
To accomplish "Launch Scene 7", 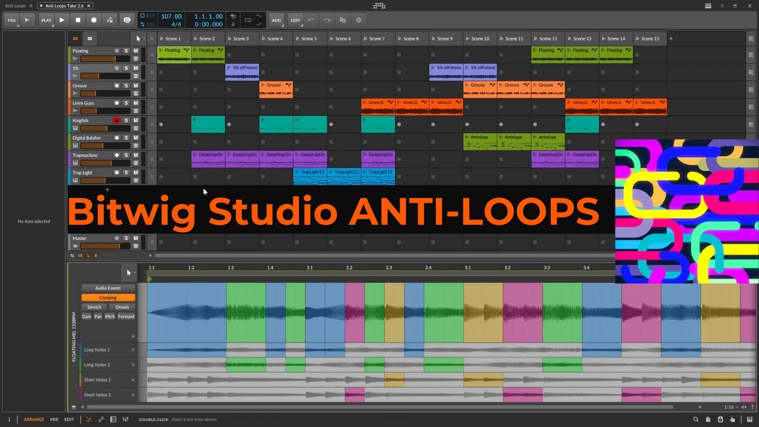I will 365,39.
